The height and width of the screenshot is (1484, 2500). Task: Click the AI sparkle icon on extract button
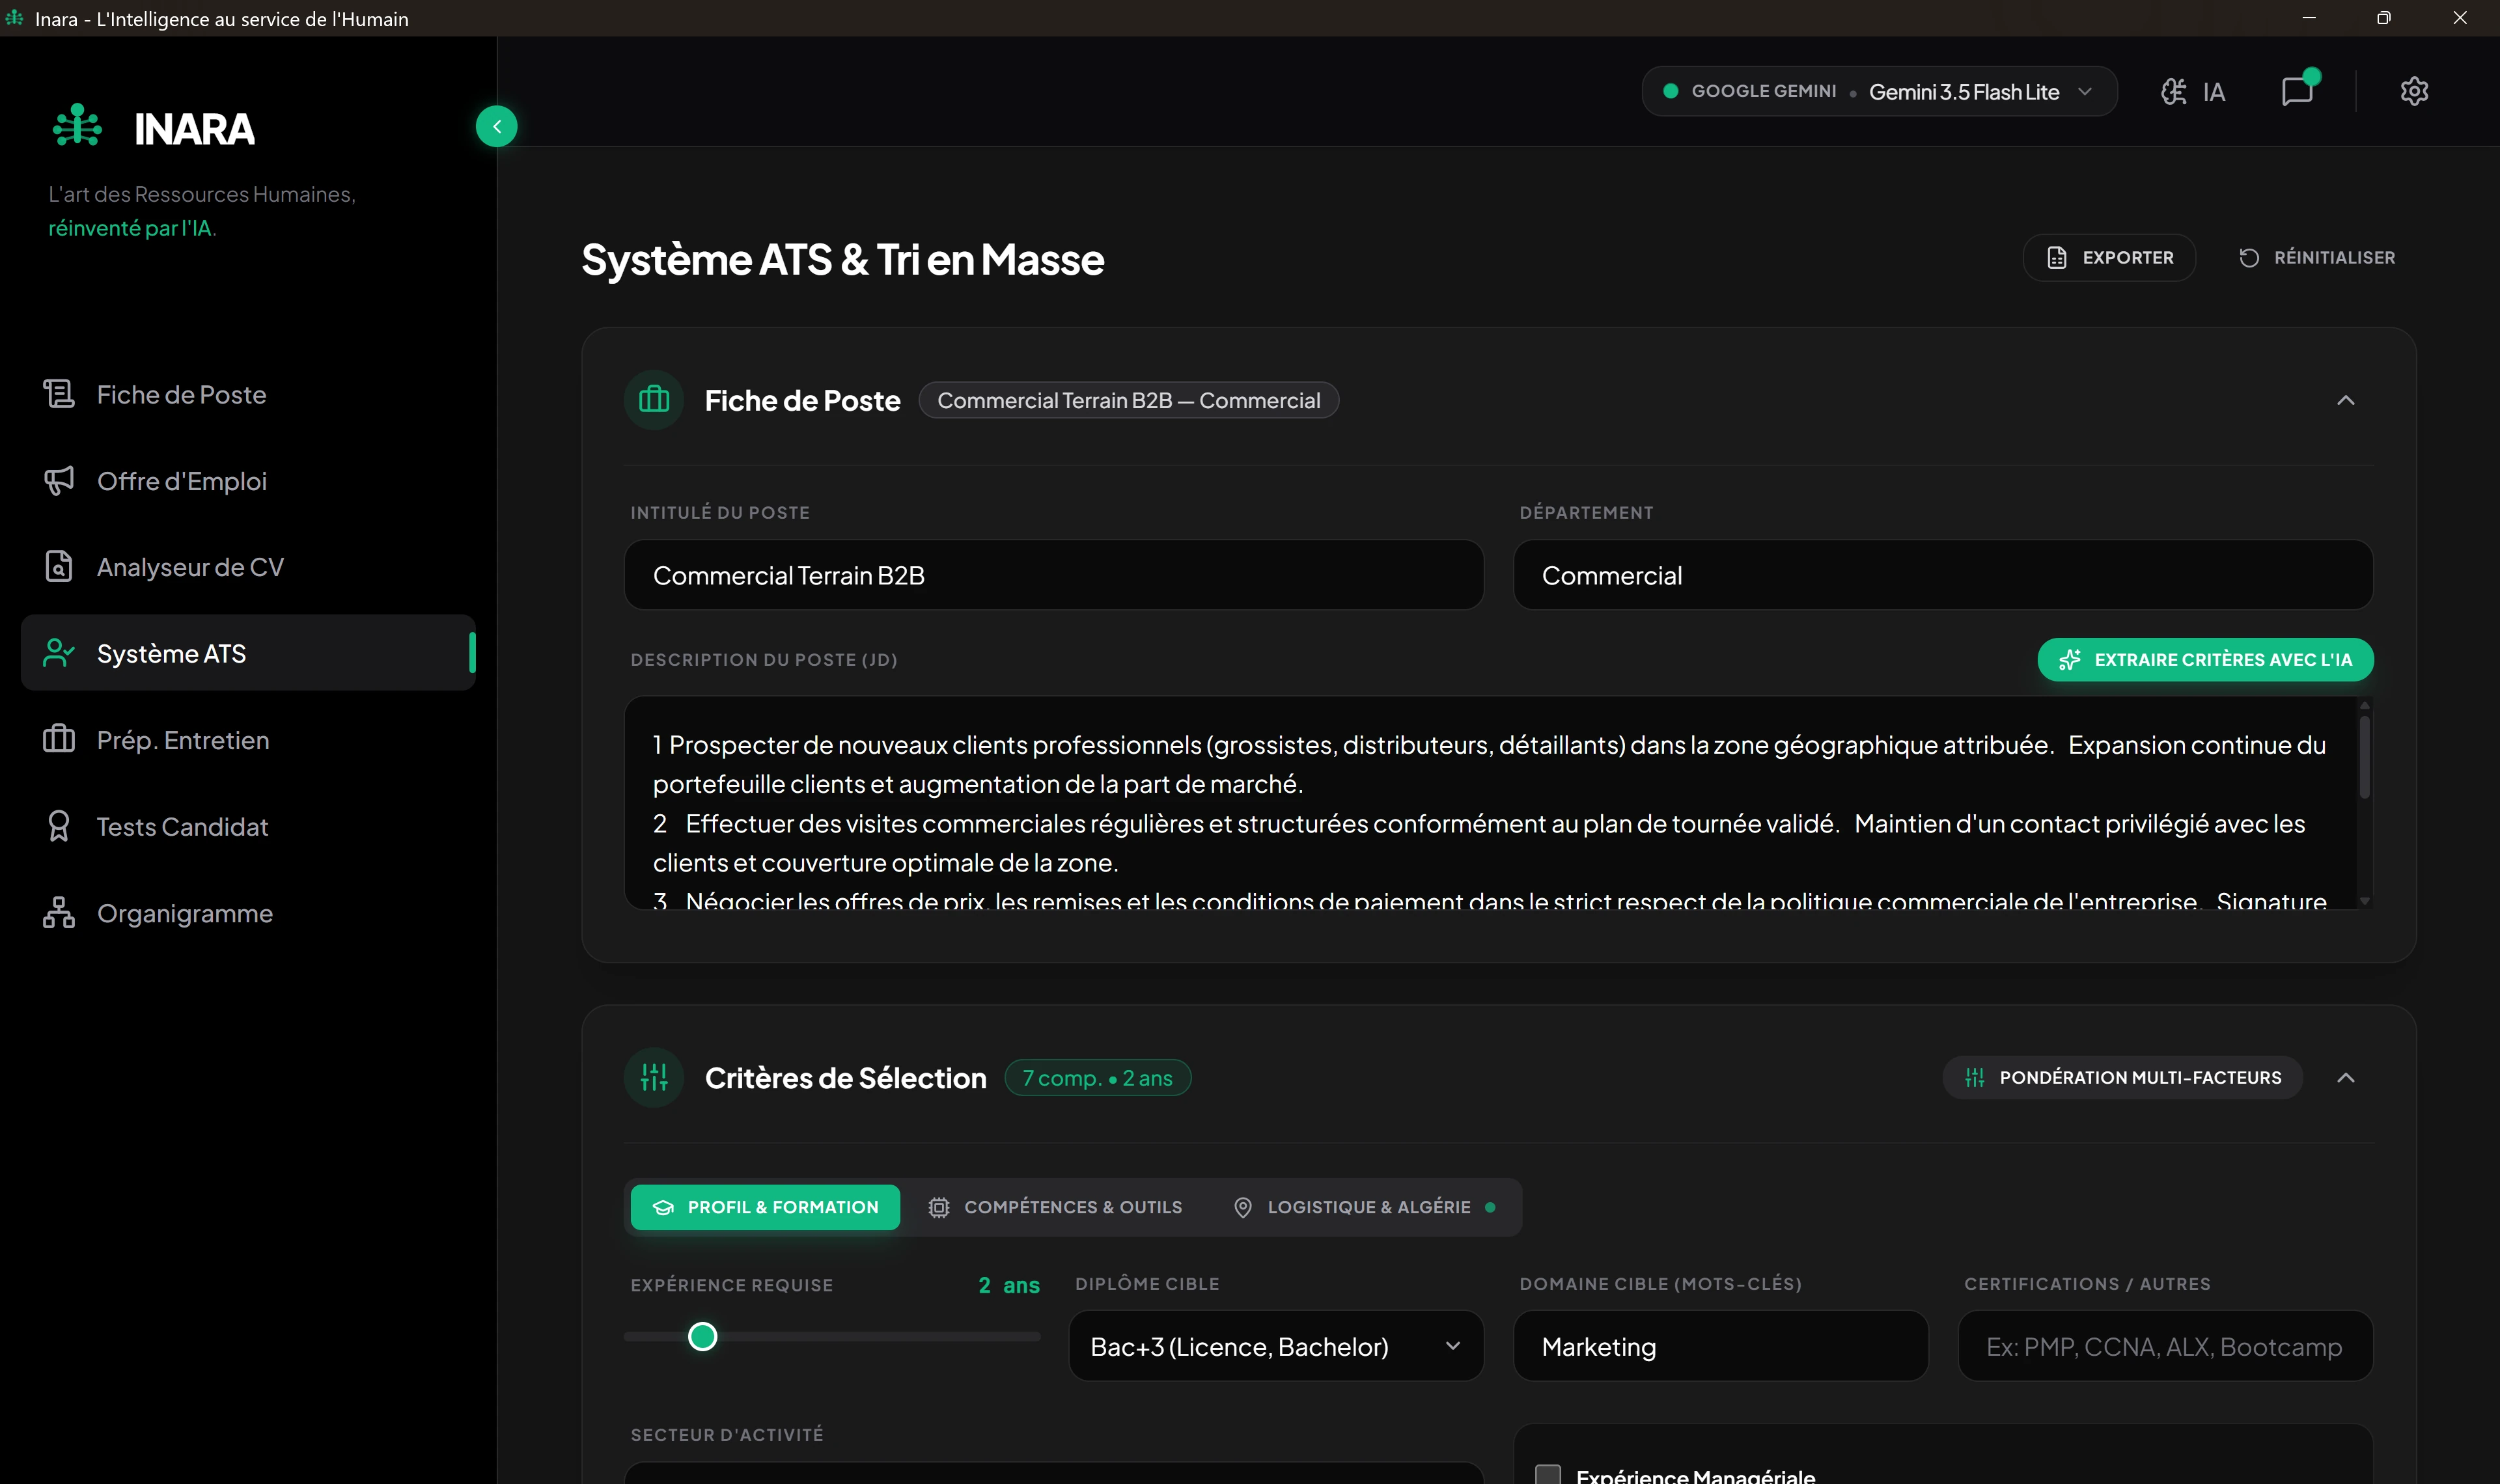2069,660
